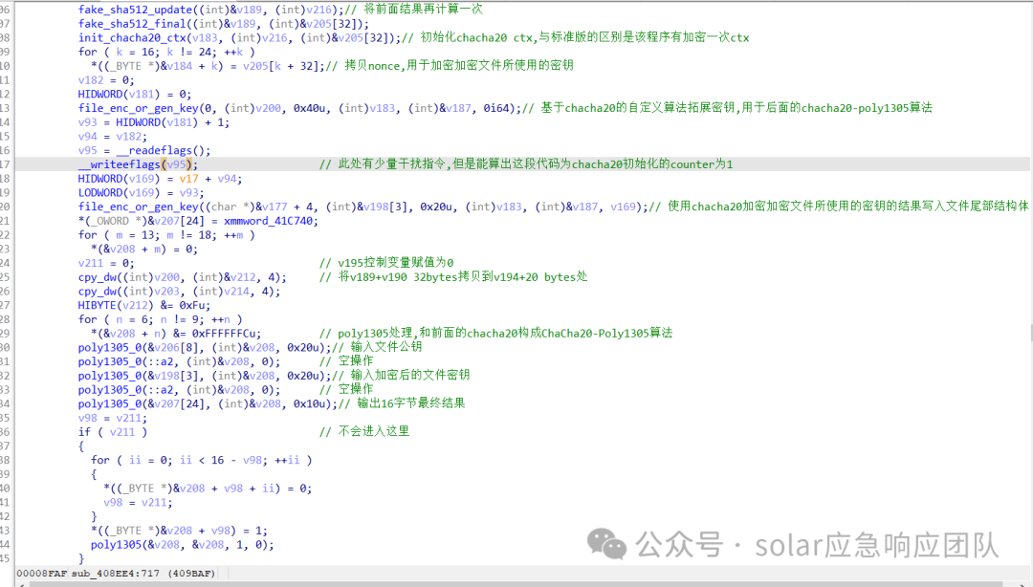
Task: Click 'HIBYTE(v212) &= 0xFu;' line
Action: [x=144, y=306]
